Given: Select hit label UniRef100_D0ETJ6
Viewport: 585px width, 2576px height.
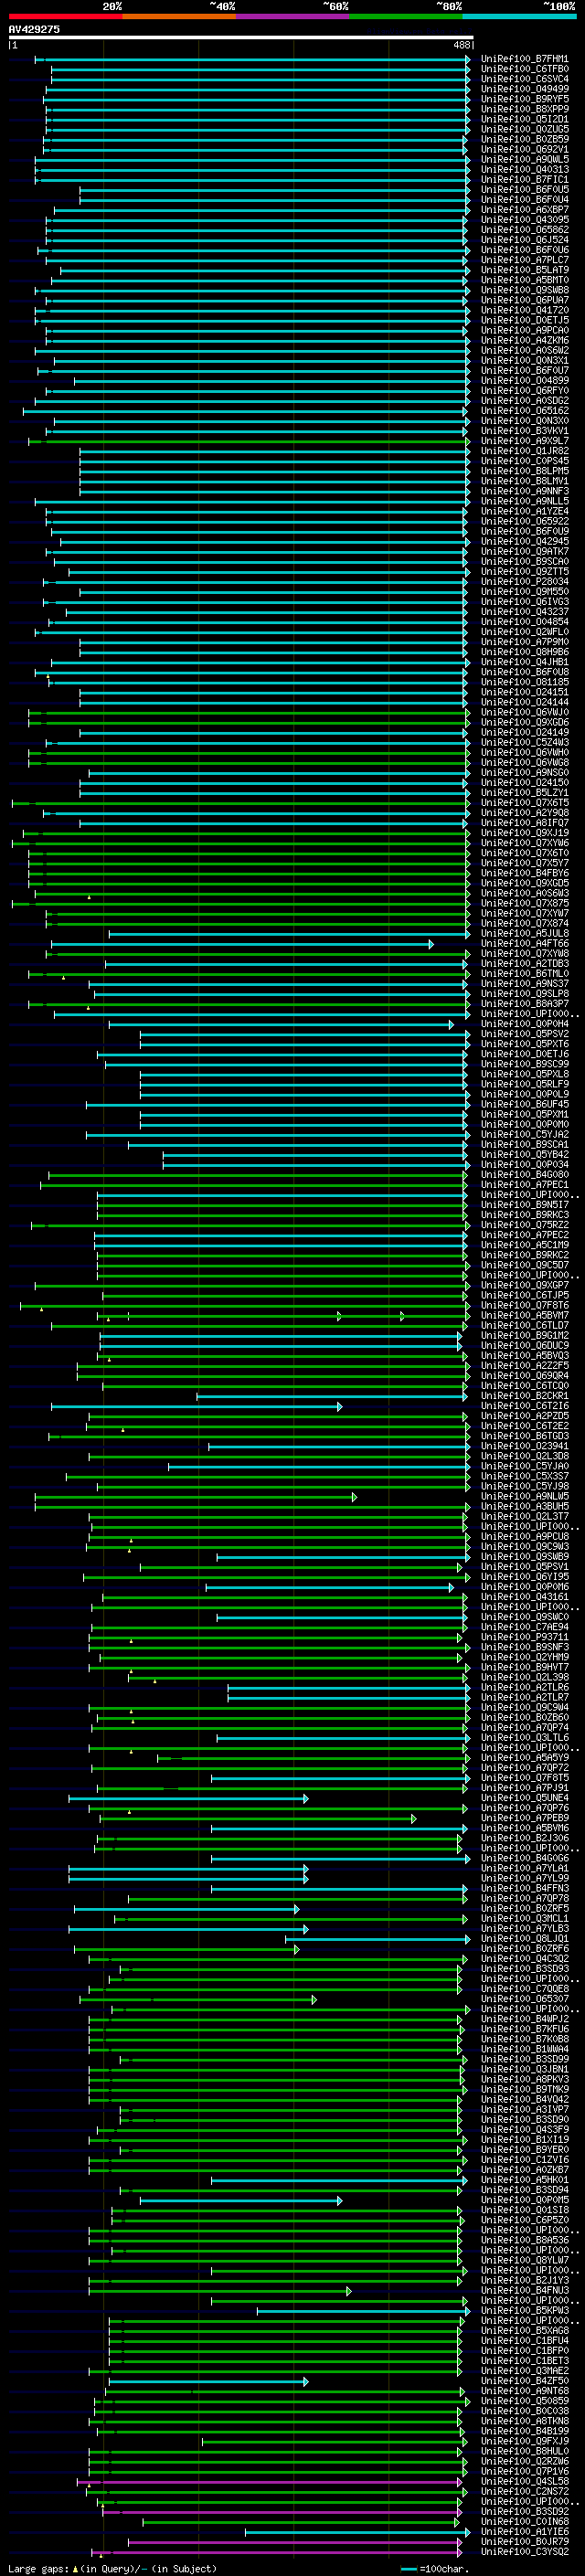Looking at the screenshot, I should 524,1054.
